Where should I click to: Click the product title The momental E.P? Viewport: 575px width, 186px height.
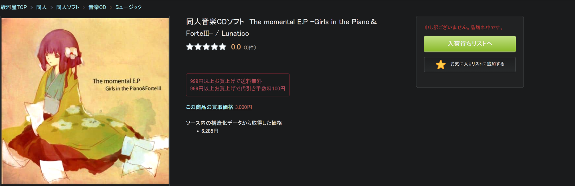point(281,27)
